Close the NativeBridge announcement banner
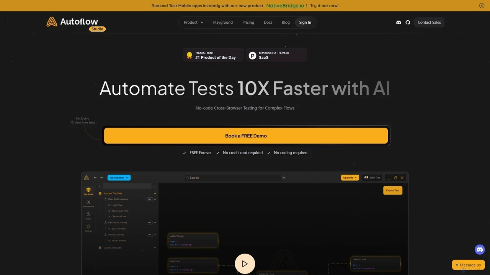The image size is (490, 275). click(482, 6)
